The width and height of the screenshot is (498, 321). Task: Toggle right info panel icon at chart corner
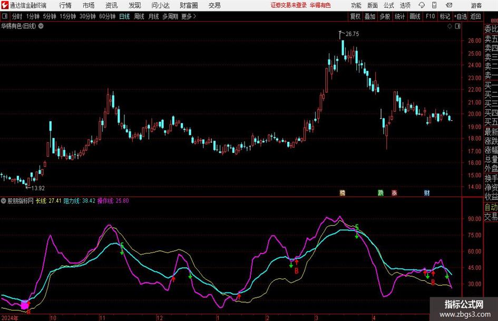pyautogui.click(x=457, y=26)
